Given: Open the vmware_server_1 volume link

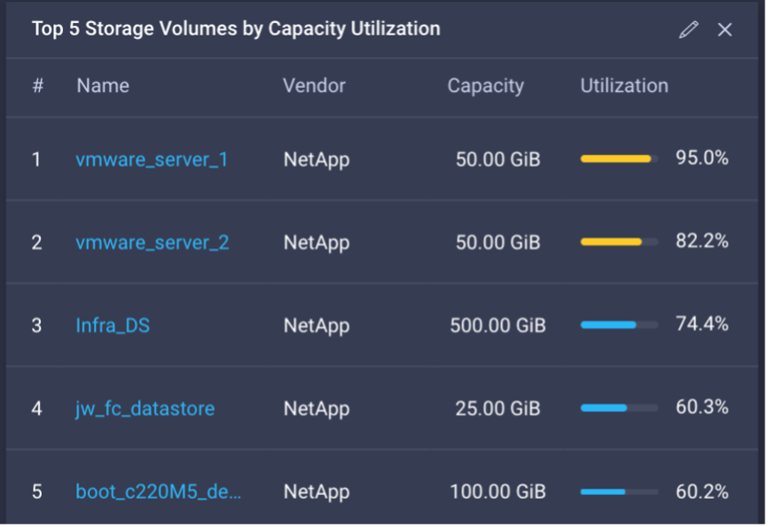Looking at the screenshot, I should [x=152, y=159].
